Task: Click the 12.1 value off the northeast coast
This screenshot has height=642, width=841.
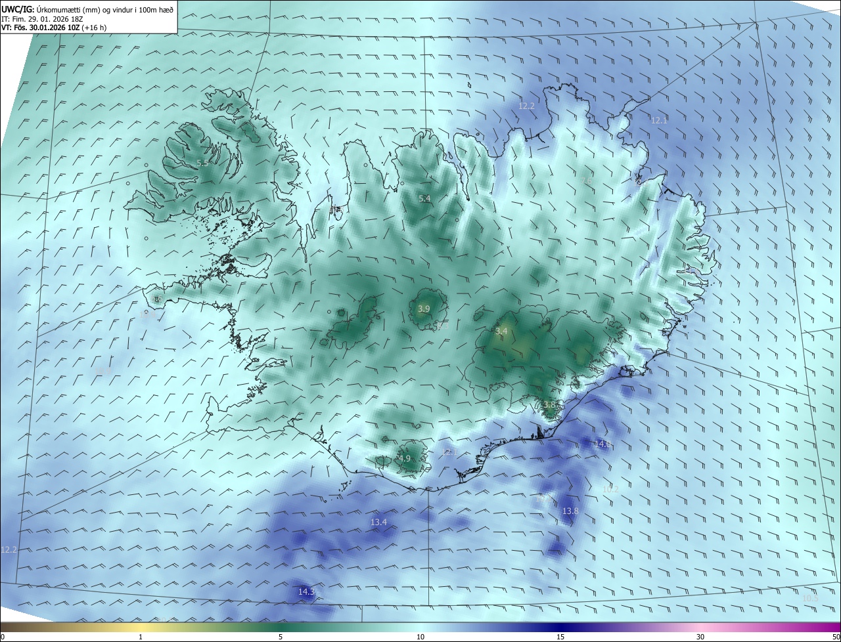Action: pyautogui.click(x=659, y=120)
